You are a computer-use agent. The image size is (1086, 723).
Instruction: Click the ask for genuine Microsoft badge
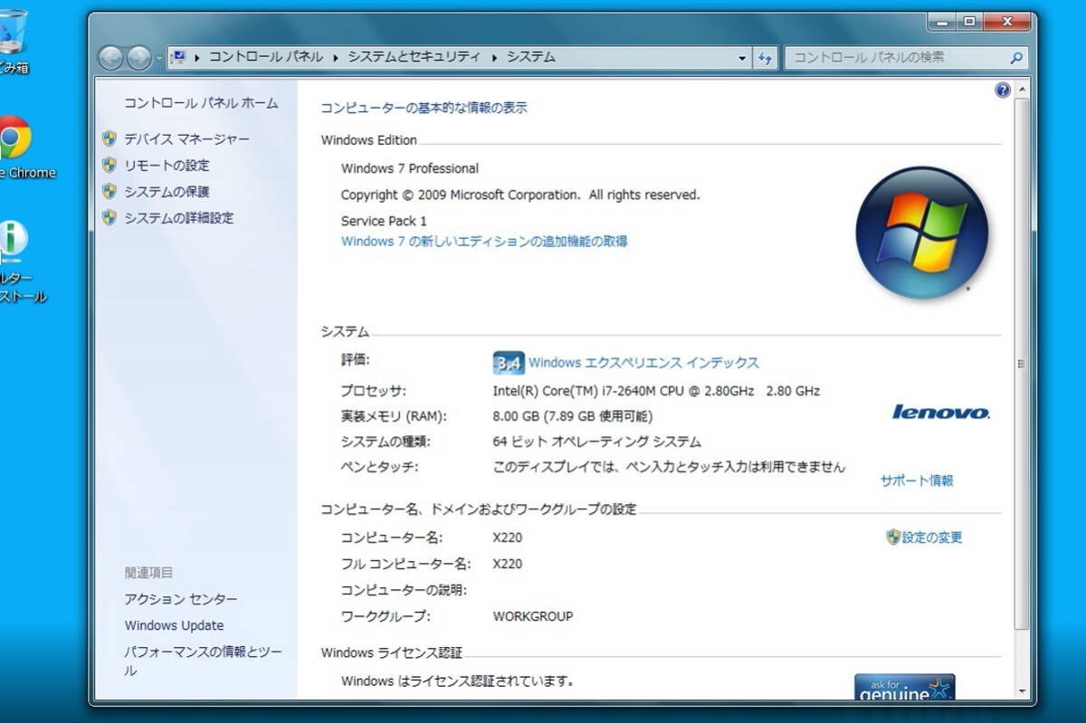click(905, 688)
